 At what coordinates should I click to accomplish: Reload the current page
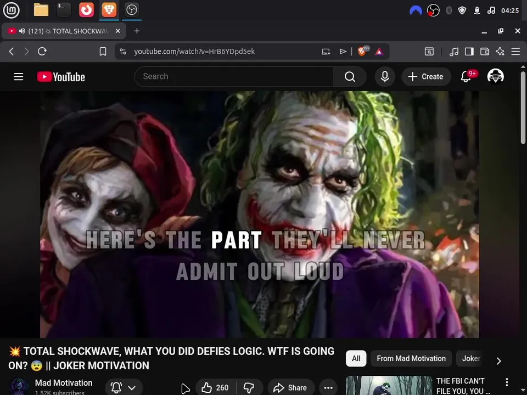(x=42, y=52)
